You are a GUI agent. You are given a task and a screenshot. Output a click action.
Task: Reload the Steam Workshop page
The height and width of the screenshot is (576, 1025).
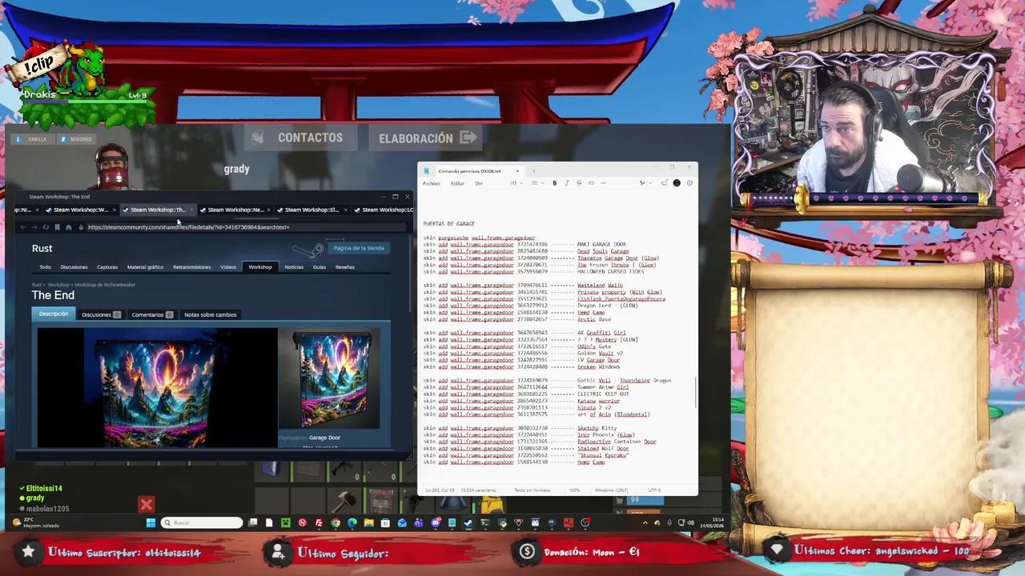46,227
